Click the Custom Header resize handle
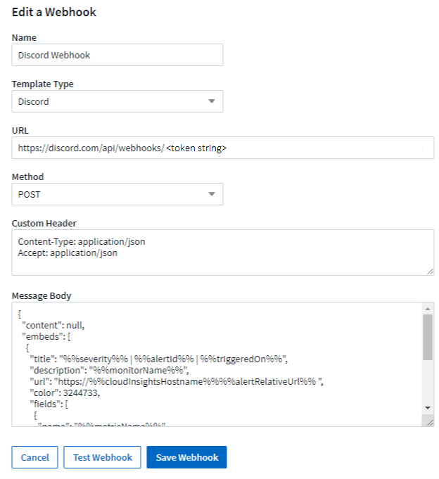 pyautogui.click(x=430, y=271)
